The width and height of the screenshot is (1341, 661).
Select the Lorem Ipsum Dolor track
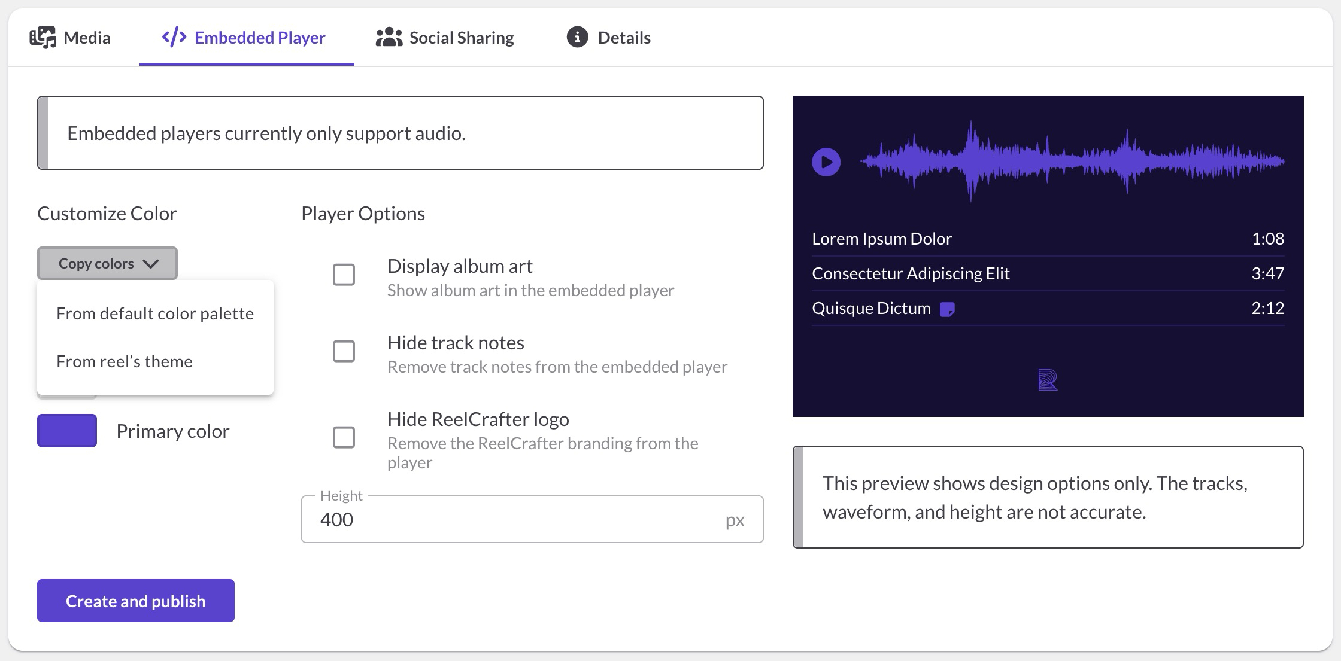(x=882, y=239)
